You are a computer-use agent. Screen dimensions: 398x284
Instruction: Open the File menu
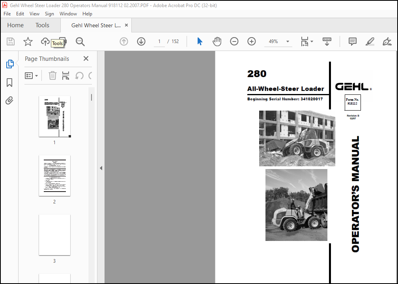tap(7, 14)
